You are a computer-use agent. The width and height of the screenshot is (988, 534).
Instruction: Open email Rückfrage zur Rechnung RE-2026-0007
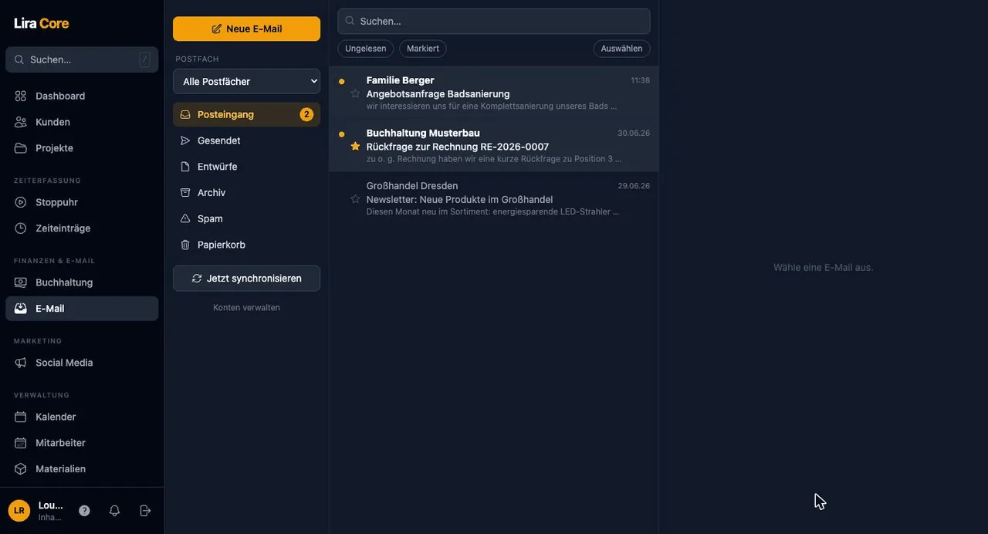click(x=494, y=146)
